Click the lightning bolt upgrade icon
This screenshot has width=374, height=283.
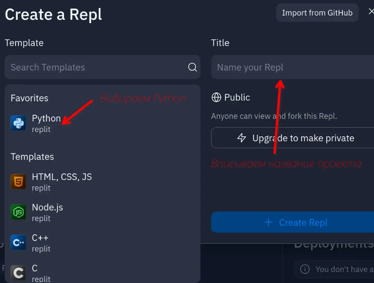tap(242, 138)
